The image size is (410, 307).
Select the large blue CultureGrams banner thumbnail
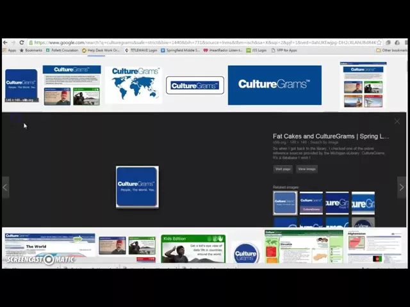coord(275,85)
